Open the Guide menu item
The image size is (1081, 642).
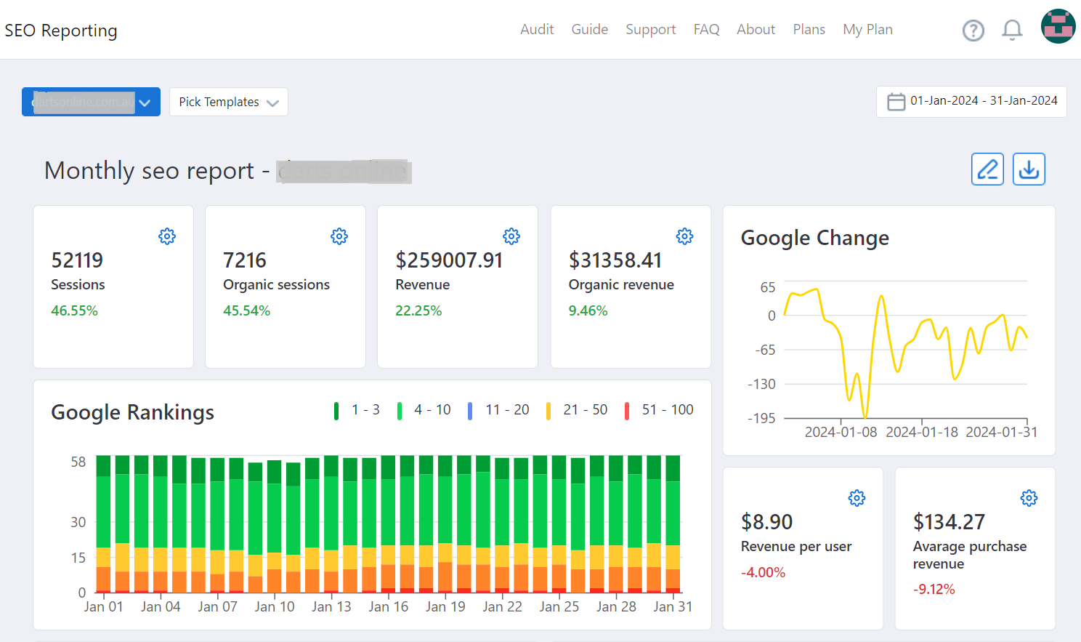click(589, 29)
